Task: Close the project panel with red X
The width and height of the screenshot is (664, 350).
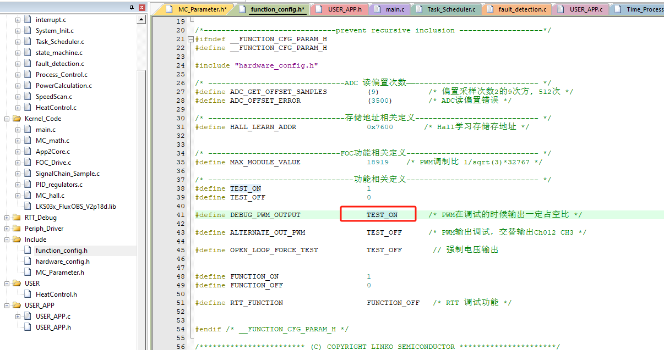Action: [x=141, y=8]
